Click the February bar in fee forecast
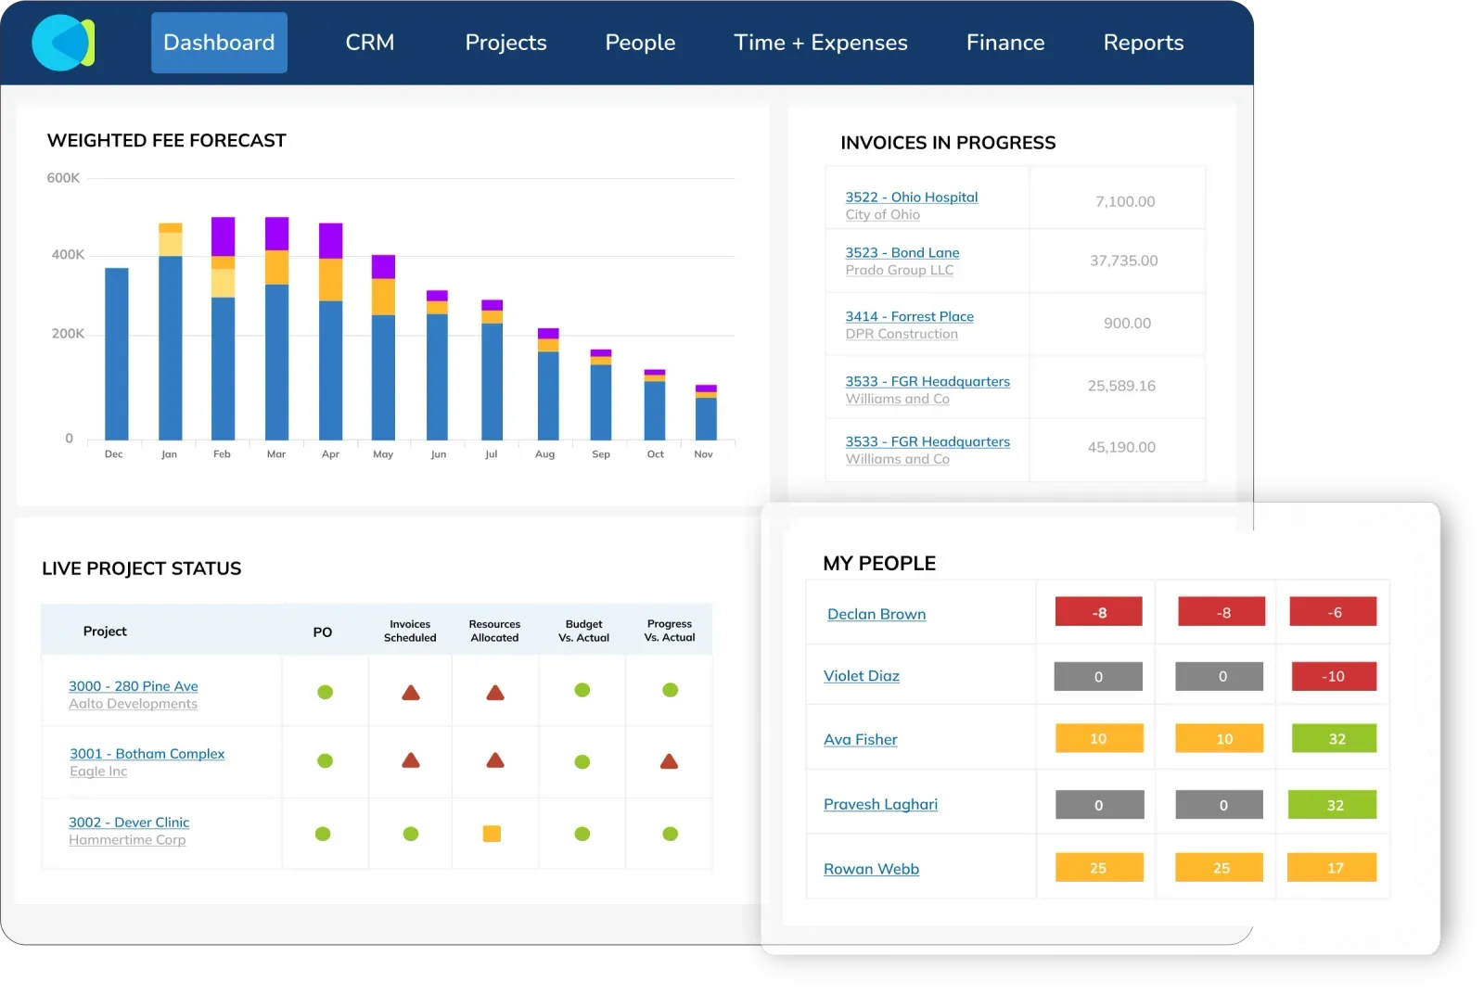Viewport: 1484px width, 995px height. point(223,328)
